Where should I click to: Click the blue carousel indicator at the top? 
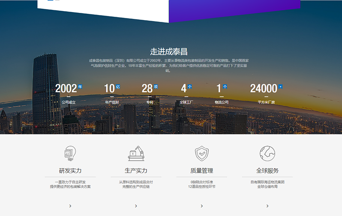tap(50, 0)
